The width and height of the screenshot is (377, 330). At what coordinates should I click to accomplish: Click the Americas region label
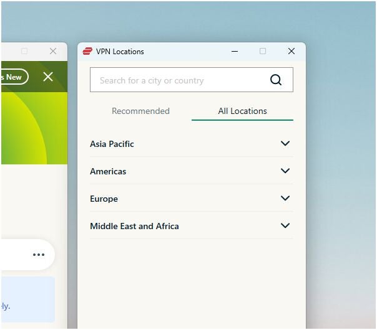[x=108, y=171]
